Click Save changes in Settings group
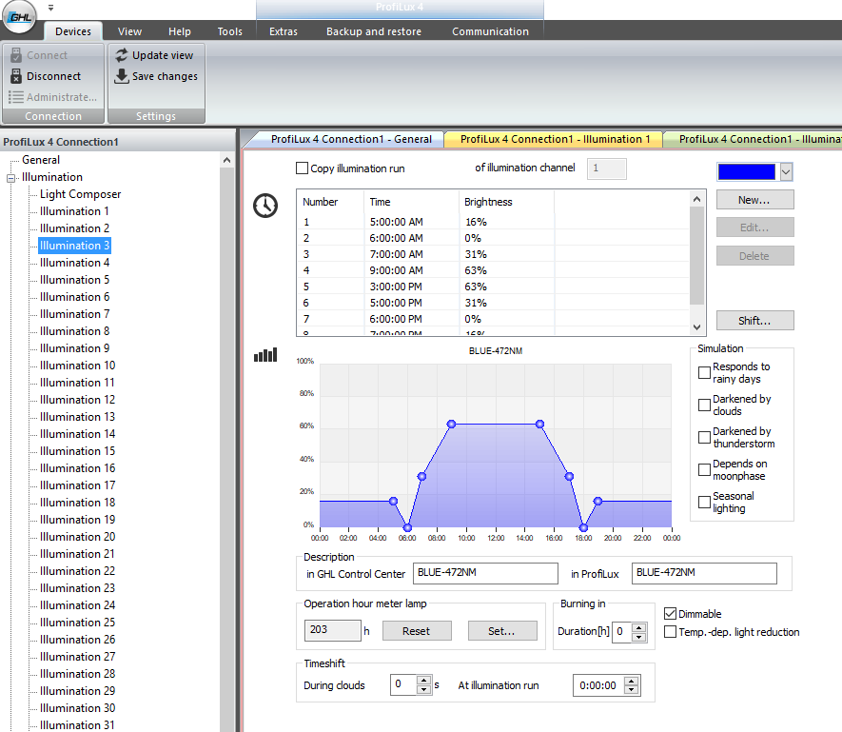 click(x=165, y=76)
